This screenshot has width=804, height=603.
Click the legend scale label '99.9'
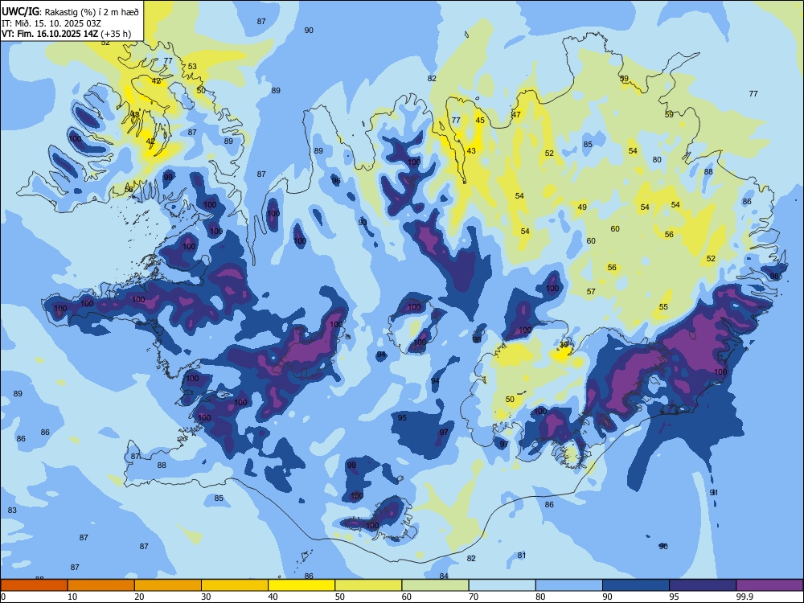(745, 597)
